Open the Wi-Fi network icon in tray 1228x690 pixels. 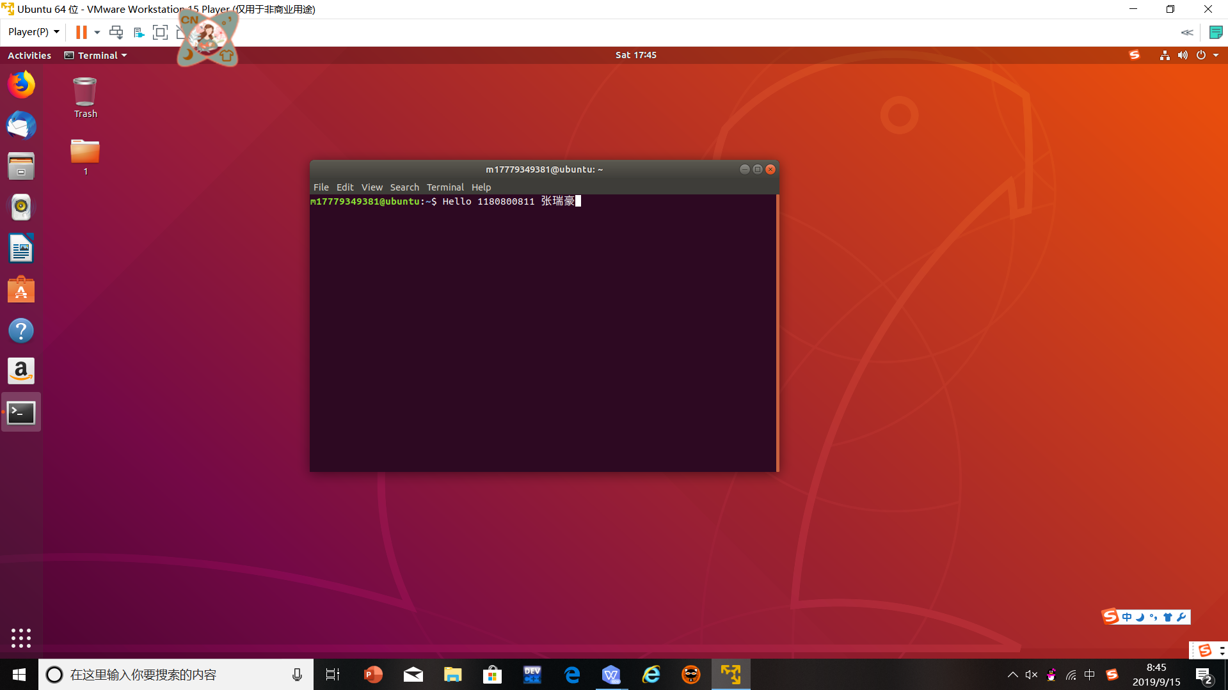click(1071, 675)
